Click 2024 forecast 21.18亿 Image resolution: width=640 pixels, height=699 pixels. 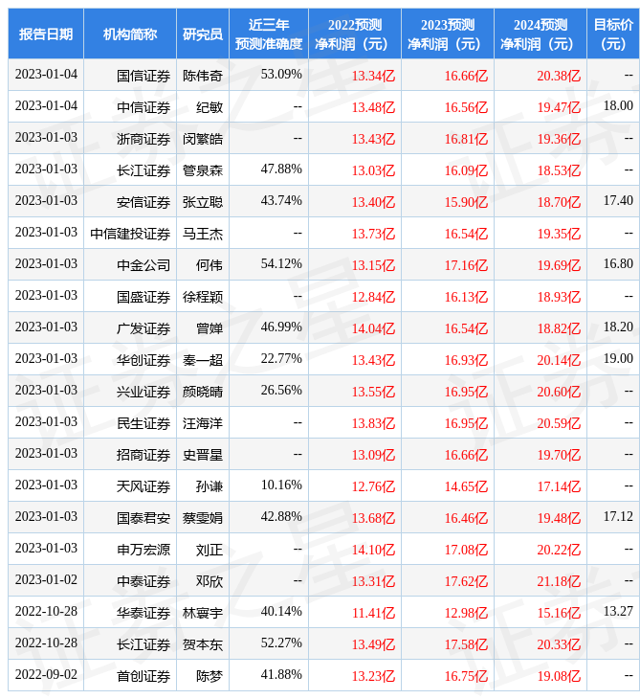[x=559, y=582]
